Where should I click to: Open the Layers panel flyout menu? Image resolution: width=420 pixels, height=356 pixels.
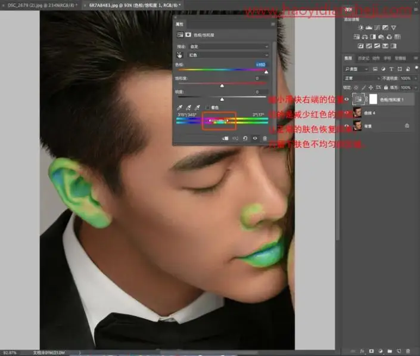pyautogui.click(x=416, y=58)
